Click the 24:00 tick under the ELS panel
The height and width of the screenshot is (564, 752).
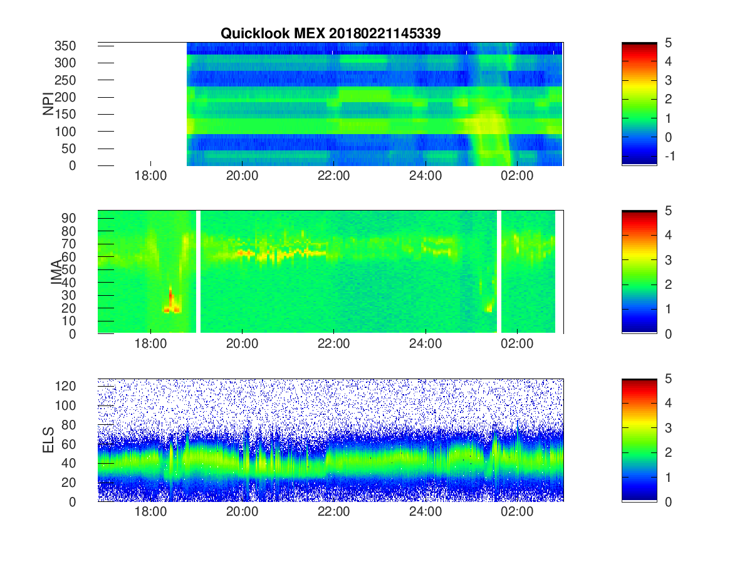tap(426, 512)
